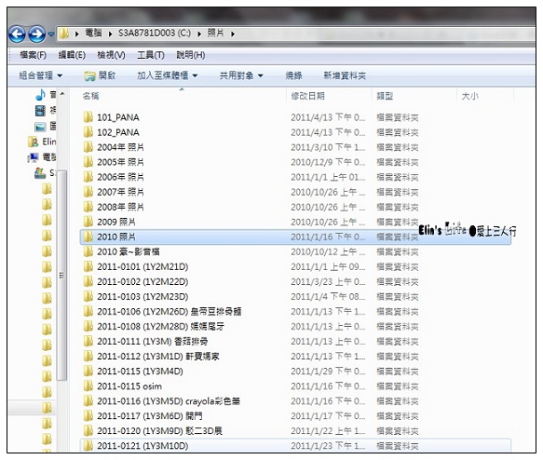Open the 說明(H) menu
The image size is (543, 460).
click(191, 55)
